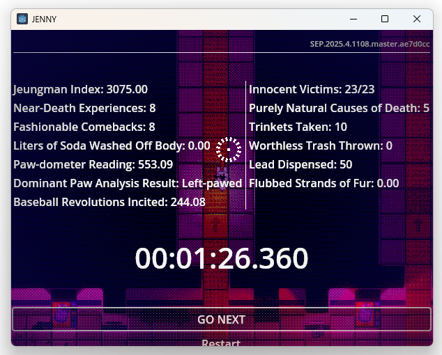Maximize the JENNY window
Screen dimensions: 442x355
(x=385, y=19)
